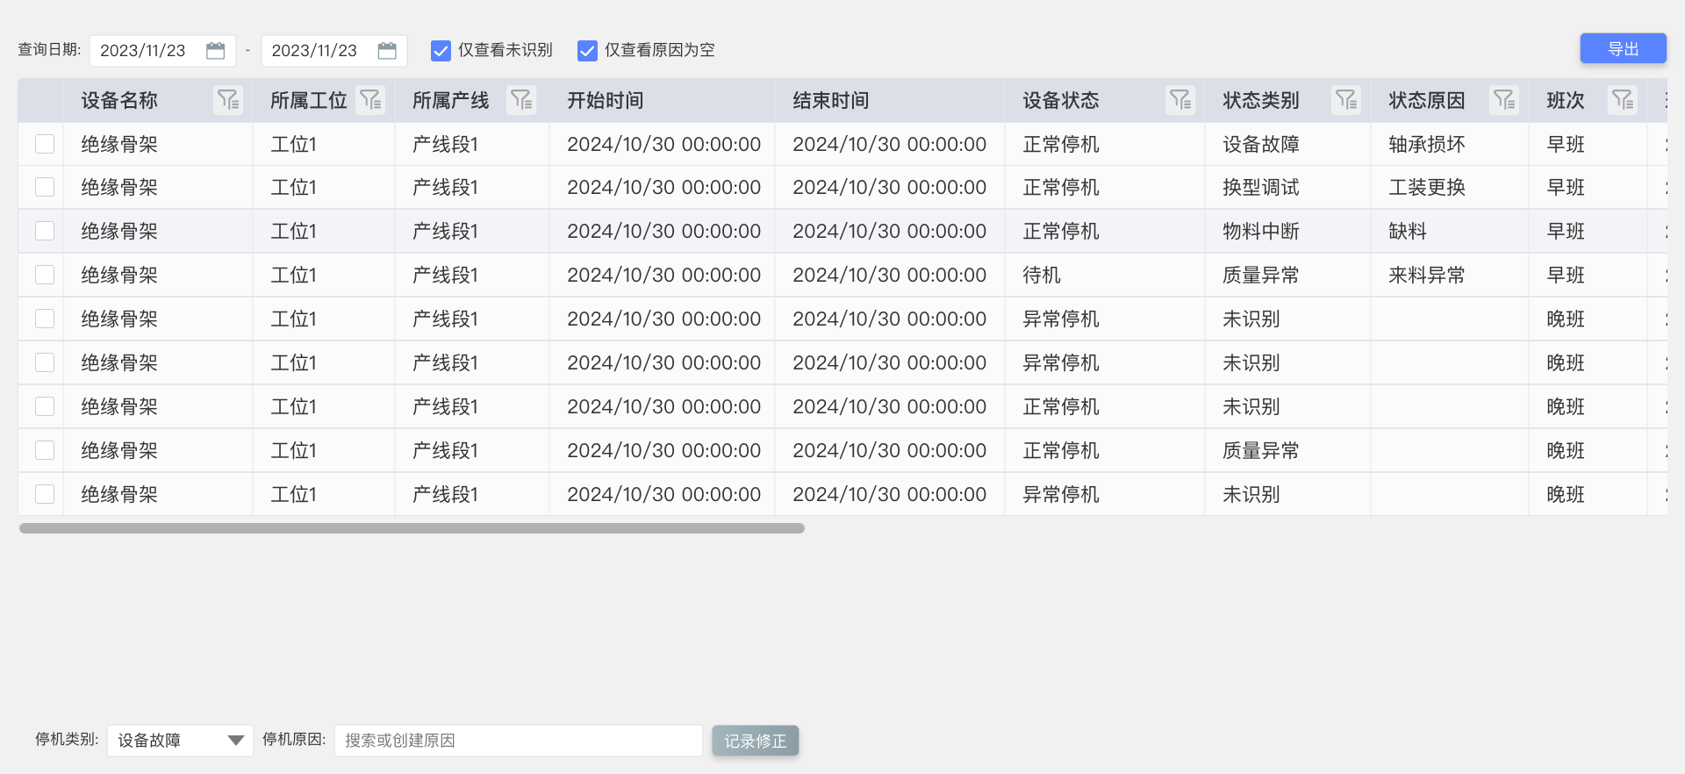The width and height of the screenshot is (1685, 774).
Task: Click the horizontal table scrollbar
Action: (x=412, y=528)
